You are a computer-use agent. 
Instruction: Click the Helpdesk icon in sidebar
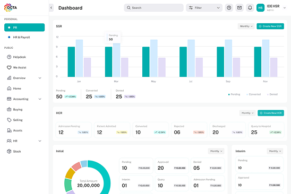coord(9,57)
